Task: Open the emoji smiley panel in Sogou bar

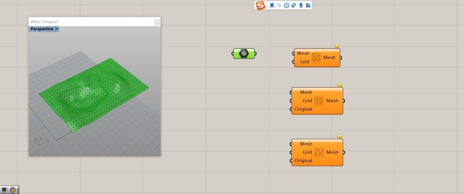Action: point(287,5)
